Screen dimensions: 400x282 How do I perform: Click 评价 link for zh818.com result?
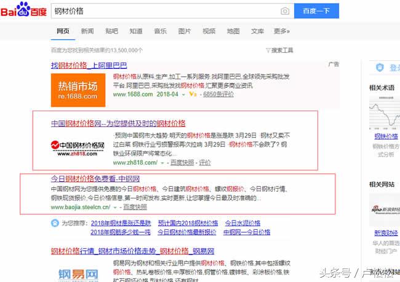[205, 163]
